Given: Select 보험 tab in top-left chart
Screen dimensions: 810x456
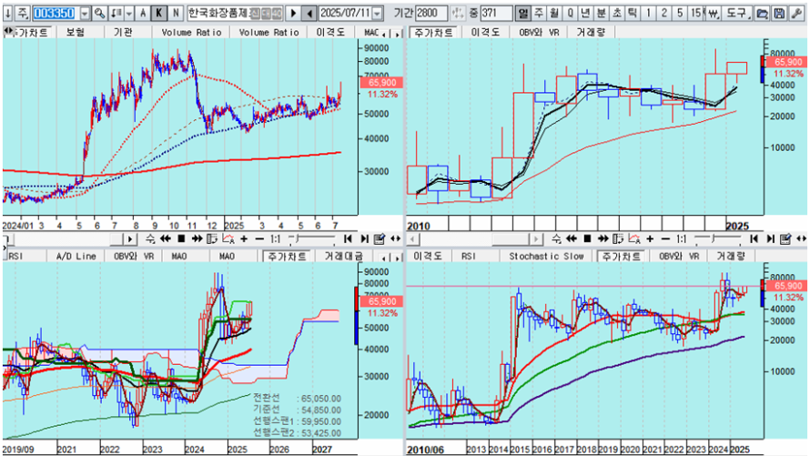Looking at the screenshot, I should [76, 32].
